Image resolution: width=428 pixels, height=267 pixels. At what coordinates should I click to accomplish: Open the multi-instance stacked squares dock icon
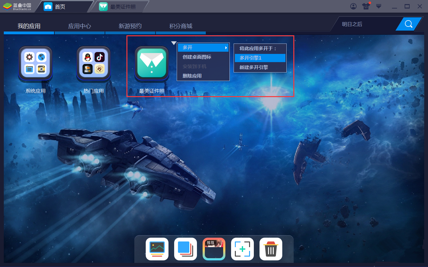click(186, 249)
